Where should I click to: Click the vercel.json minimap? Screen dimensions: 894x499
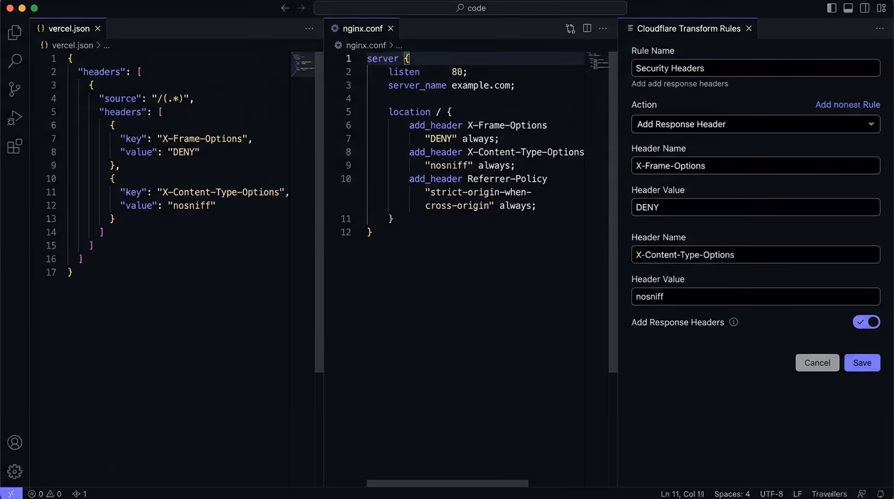click(303, 64)
